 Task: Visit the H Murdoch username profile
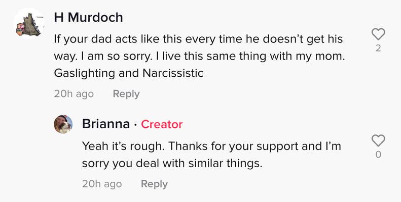tap(88, 17)
